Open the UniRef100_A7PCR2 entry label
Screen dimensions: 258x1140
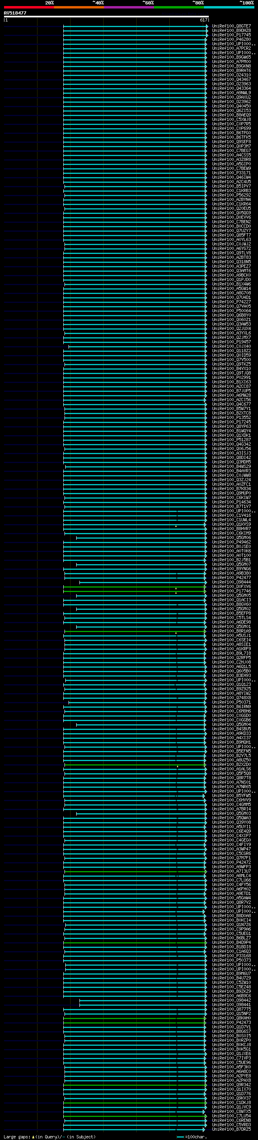tap(231, 48)
